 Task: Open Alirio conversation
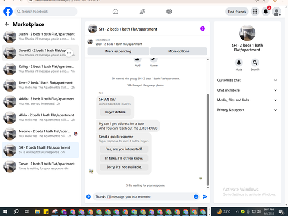point(40,118)
